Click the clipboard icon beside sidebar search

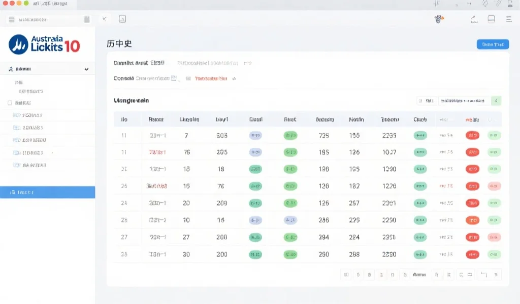coord(87,19)
